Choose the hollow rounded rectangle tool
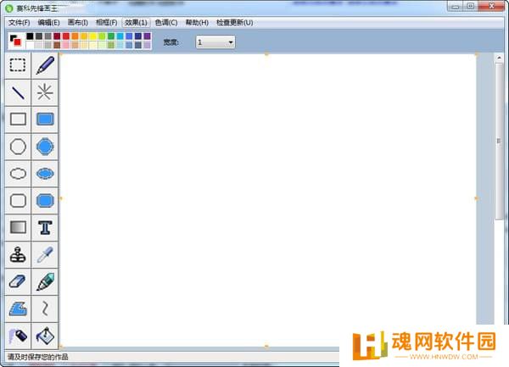The height and width of the screenshot is (367, 509). 18,201
